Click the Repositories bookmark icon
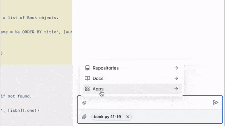The image size is (225, 126). click(x=87, y=68)
